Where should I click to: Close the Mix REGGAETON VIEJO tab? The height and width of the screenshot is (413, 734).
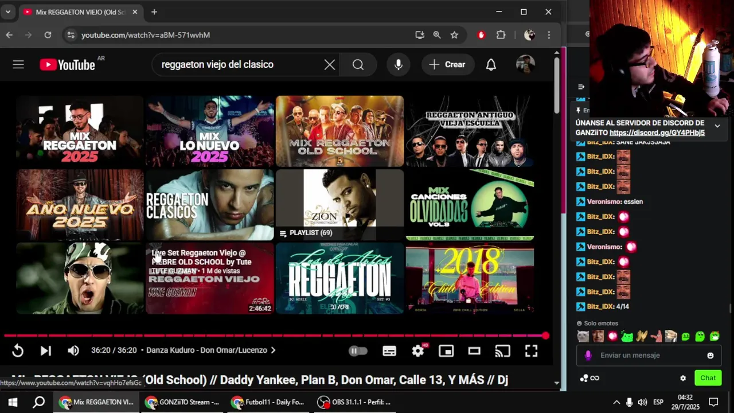135,12
